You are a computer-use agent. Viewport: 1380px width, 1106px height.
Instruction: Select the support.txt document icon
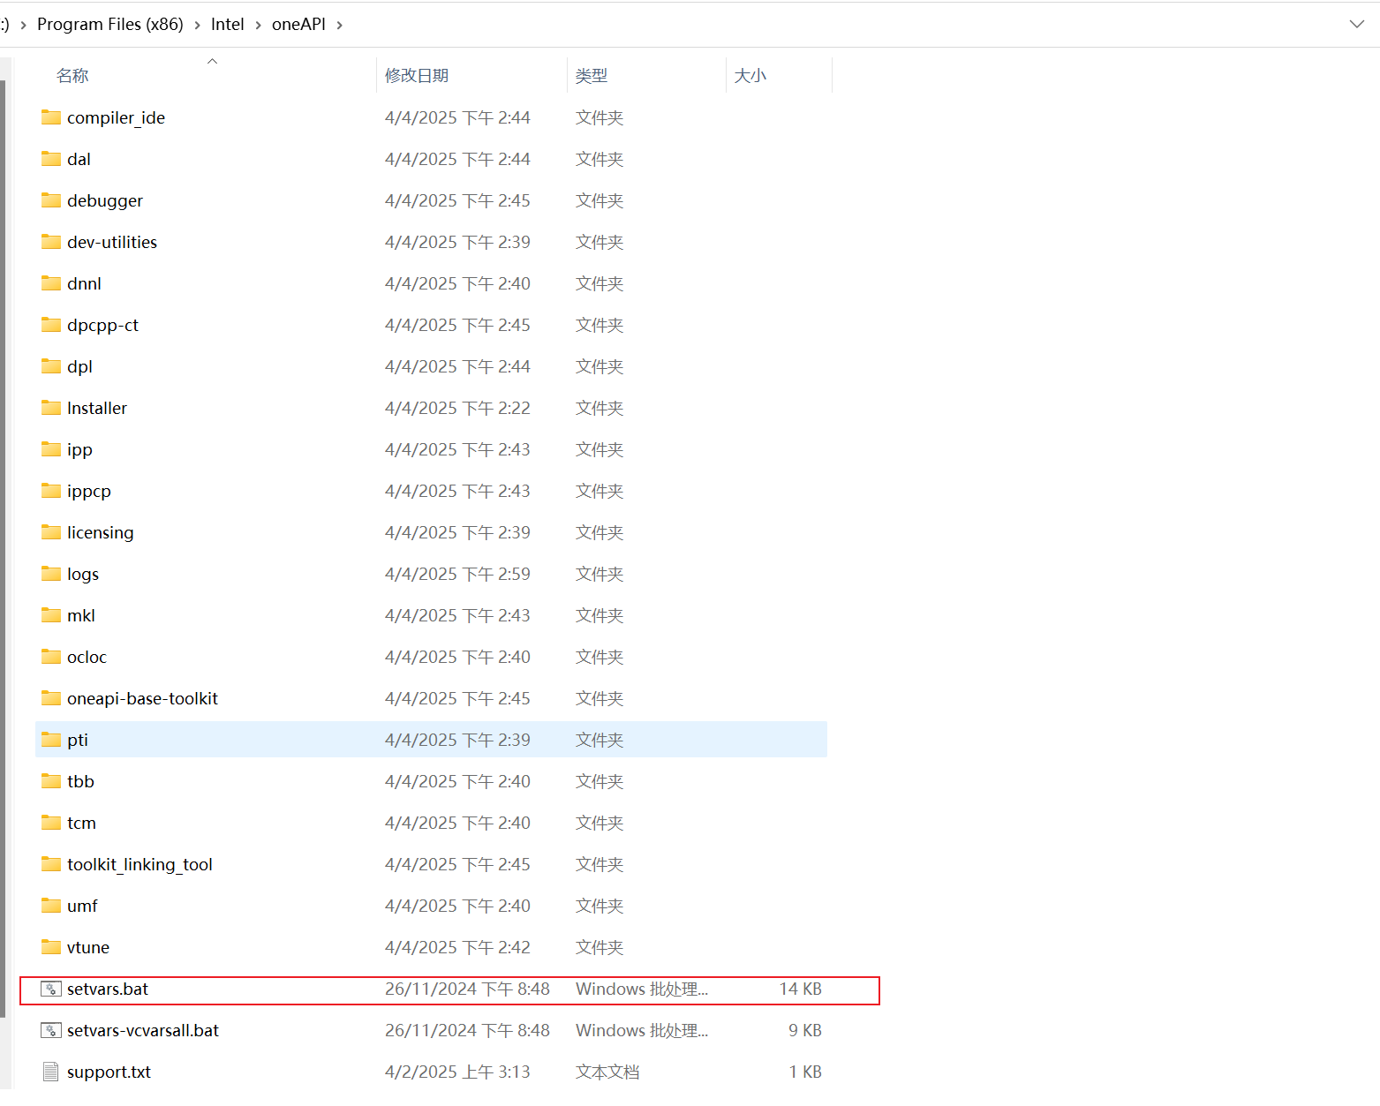tap(51, 1072)
